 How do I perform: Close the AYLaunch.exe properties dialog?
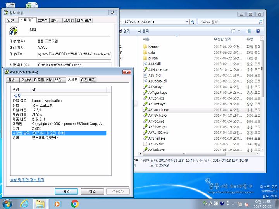pos(127,72)
